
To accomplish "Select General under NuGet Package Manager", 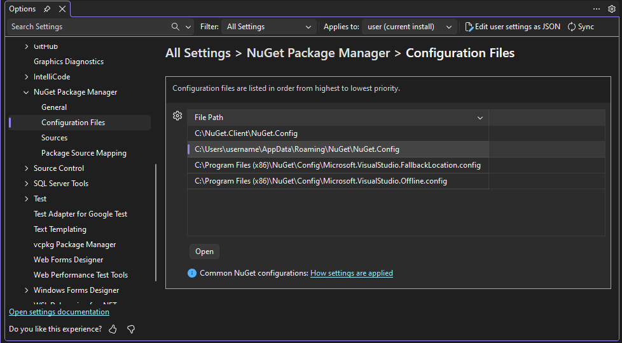I will pyautogui.click(x=54, y=107).
